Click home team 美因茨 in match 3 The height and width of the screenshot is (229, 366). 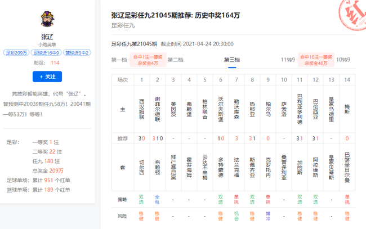tap(173, 109)
